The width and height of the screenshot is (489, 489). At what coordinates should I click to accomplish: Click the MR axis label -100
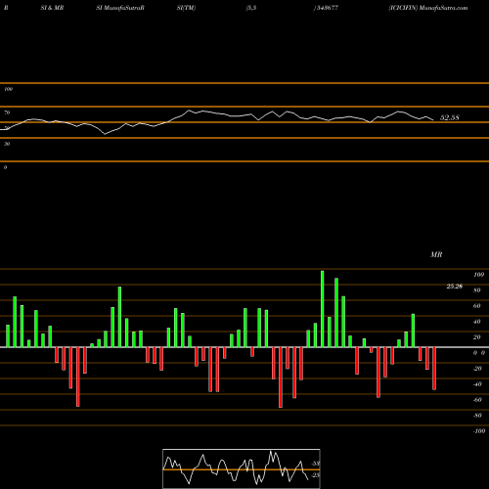point(479,431)
